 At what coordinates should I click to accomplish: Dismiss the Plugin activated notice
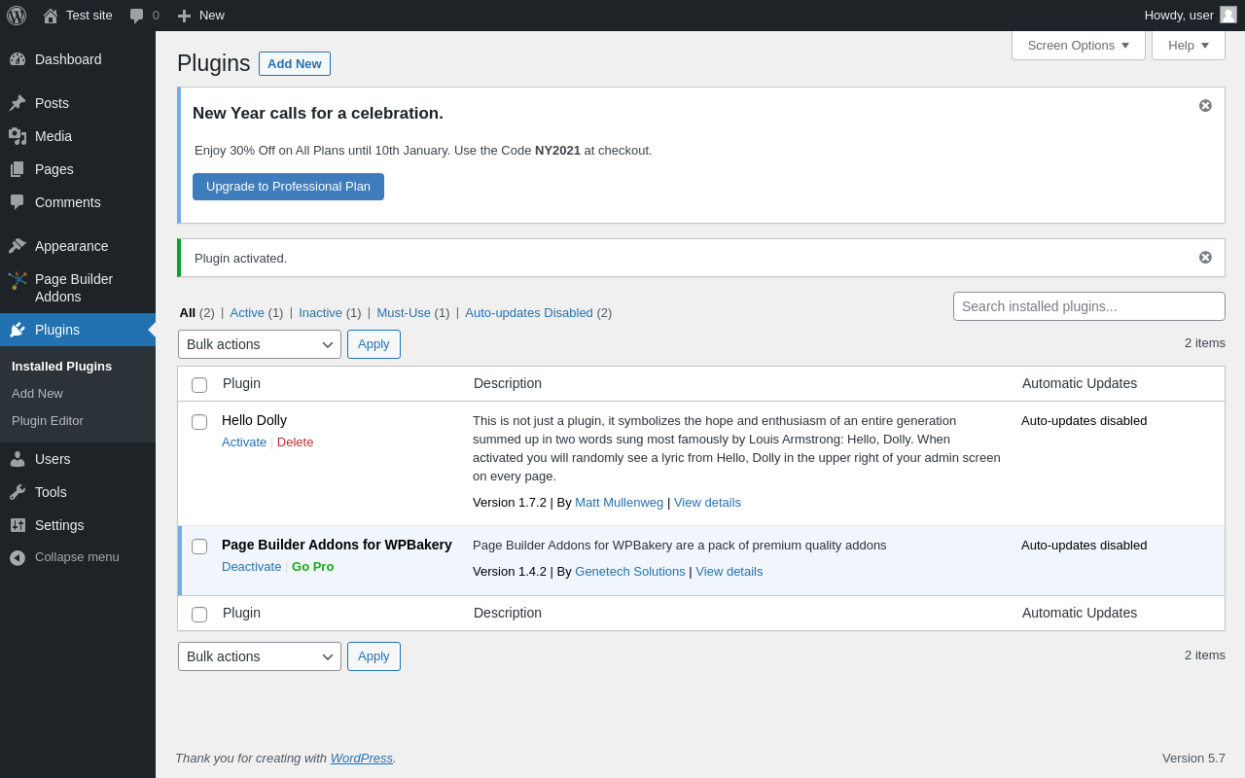tap(1205, 257)
